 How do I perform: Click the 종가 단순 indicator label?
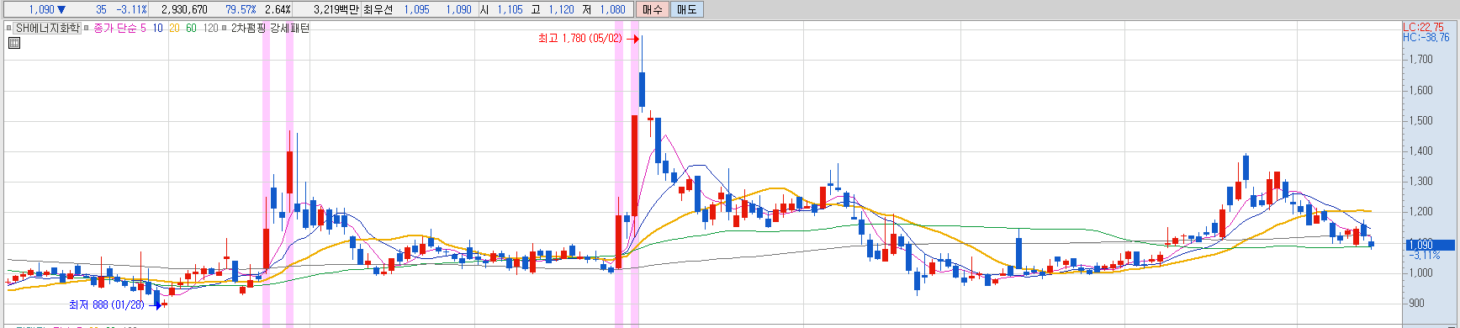click(114, 28)
